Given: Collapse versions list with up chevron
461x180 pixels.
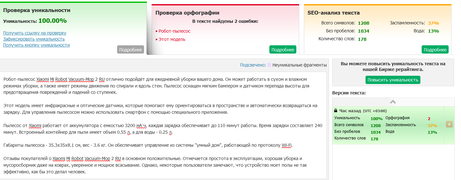Looking at the screenshot, I should (x=393, y=102).
